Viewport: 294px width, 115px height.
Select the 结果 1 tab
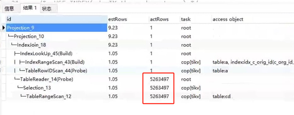pos(30,8)
